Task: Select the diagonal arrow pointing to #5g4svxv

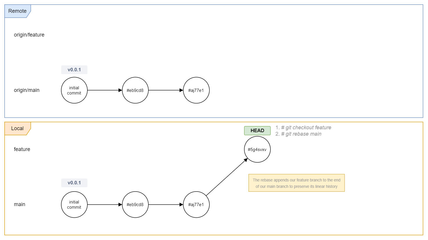Action: click(227, 177)
